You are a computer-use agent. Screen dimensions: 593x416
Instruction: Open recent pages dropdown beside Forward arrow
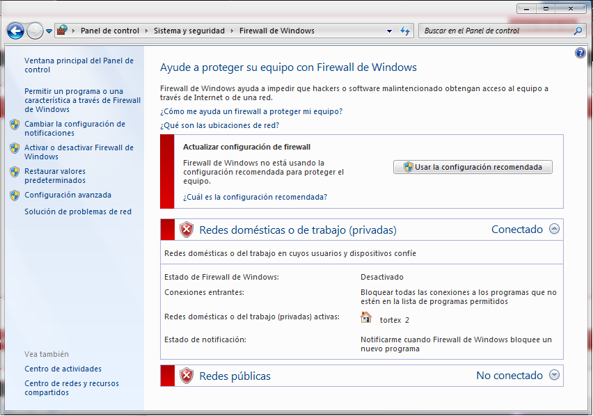pos(49,31)
